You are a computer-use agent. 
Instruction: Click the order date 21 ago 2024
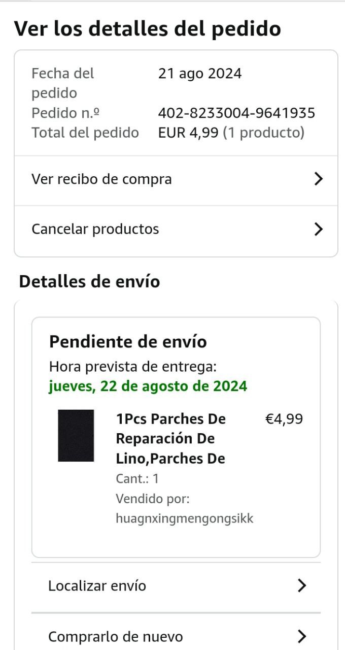pos(200,74)
